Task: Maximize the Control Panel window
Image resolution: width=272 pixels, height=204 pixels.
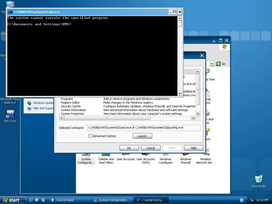Action: (220, 40)
